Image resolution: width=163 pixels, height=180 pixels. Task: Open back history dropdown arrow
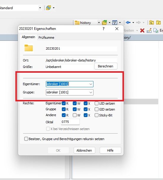133,23
